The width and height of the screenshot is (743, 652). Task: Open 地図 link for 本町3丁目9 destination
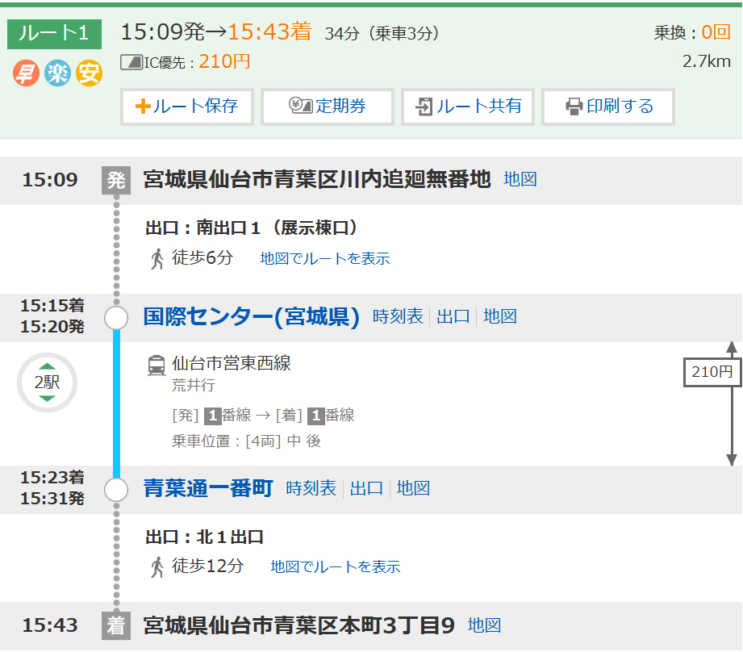coord(485,625)
